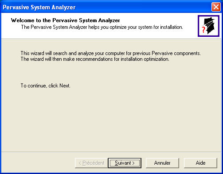Click the Pervasive System Analyzer title bar text
The image size is (223, 174).
tap(39, 7)
